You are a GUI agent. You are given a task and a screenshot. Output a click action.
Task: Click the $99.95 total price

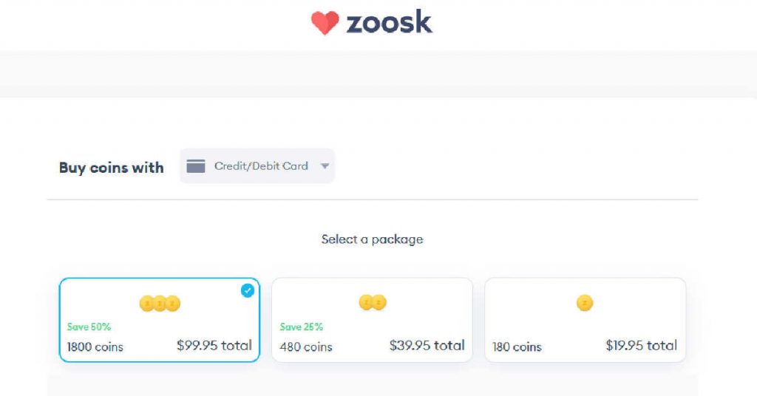[x=214, y=345]
